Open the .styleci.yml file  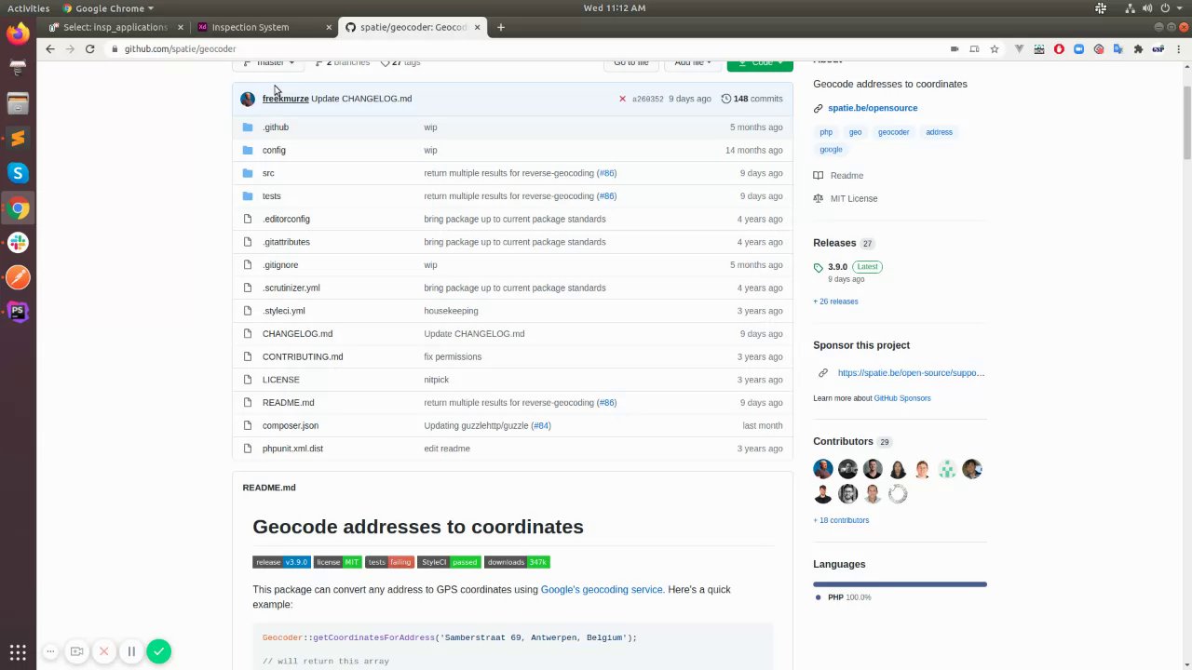[283, 311]
